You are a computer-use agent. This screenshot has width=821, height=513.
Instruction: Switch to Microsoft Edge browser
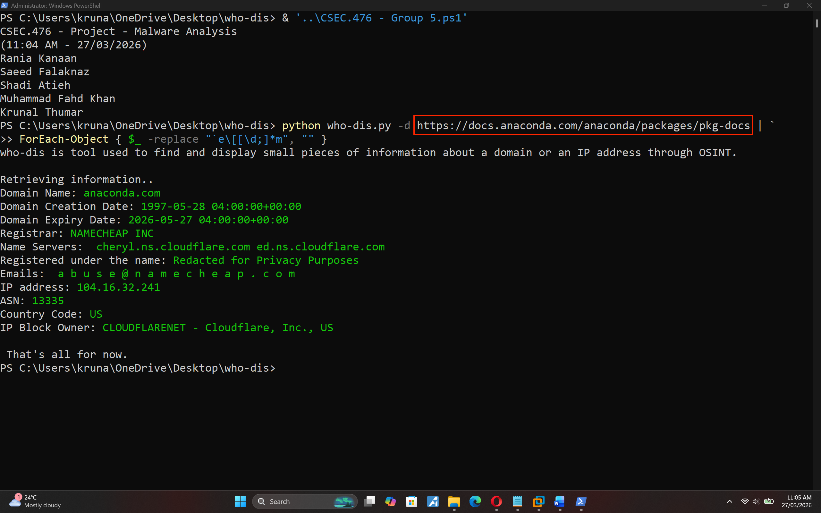tap(475, 501)
